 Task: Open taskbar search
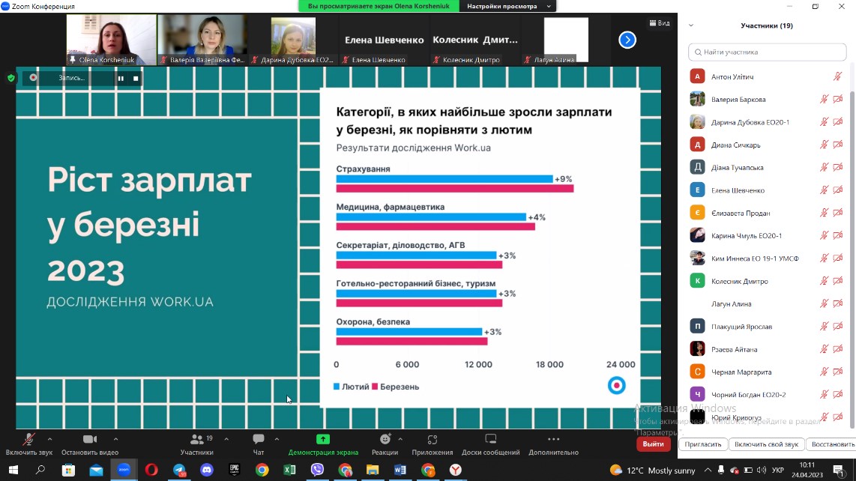[40, 470]
